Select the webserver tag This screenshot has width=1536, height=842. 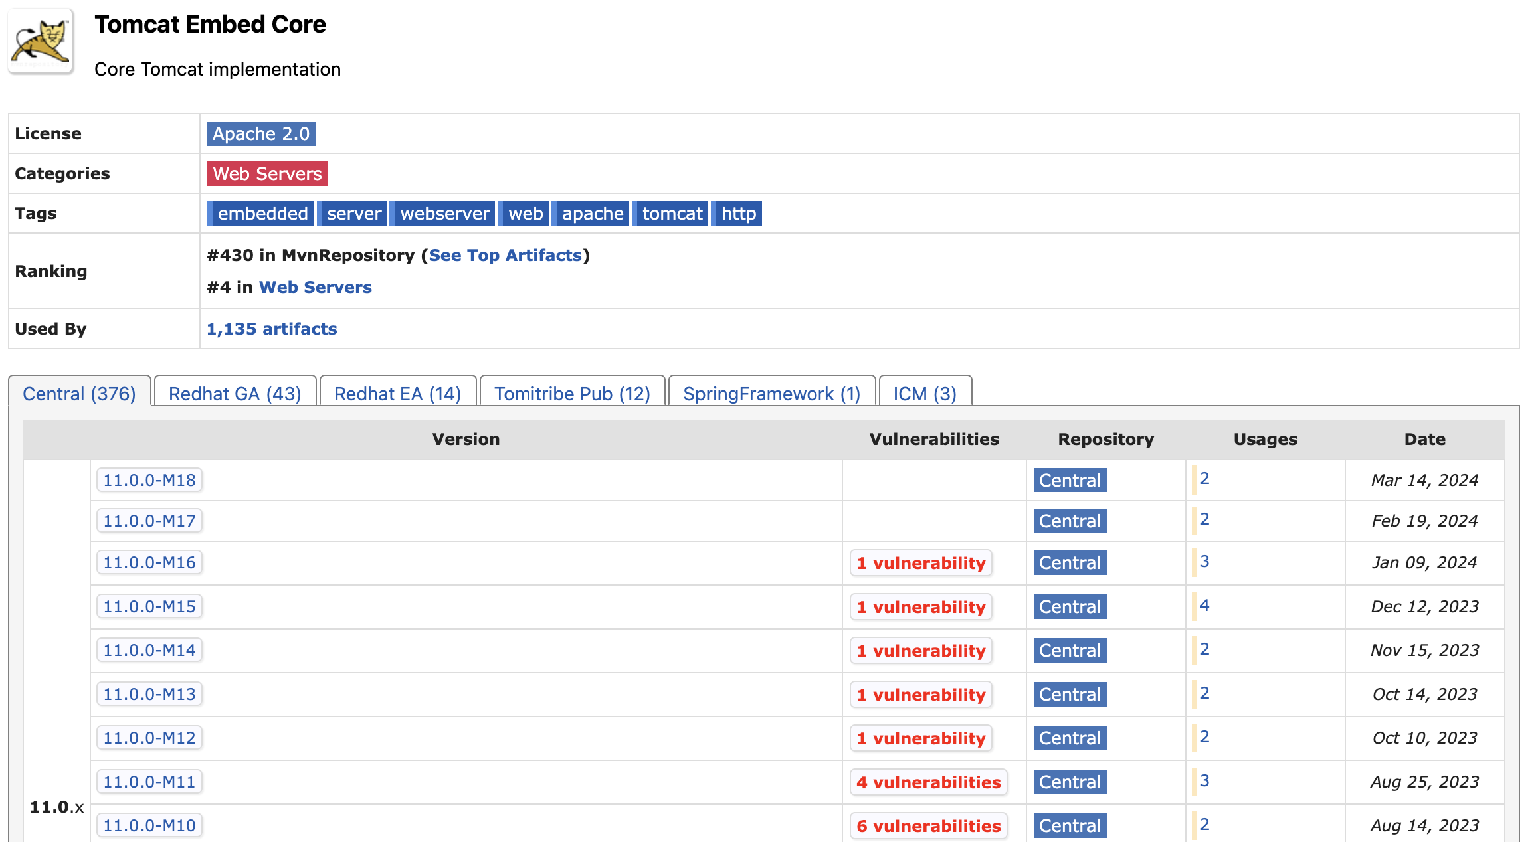coord(442,214)
